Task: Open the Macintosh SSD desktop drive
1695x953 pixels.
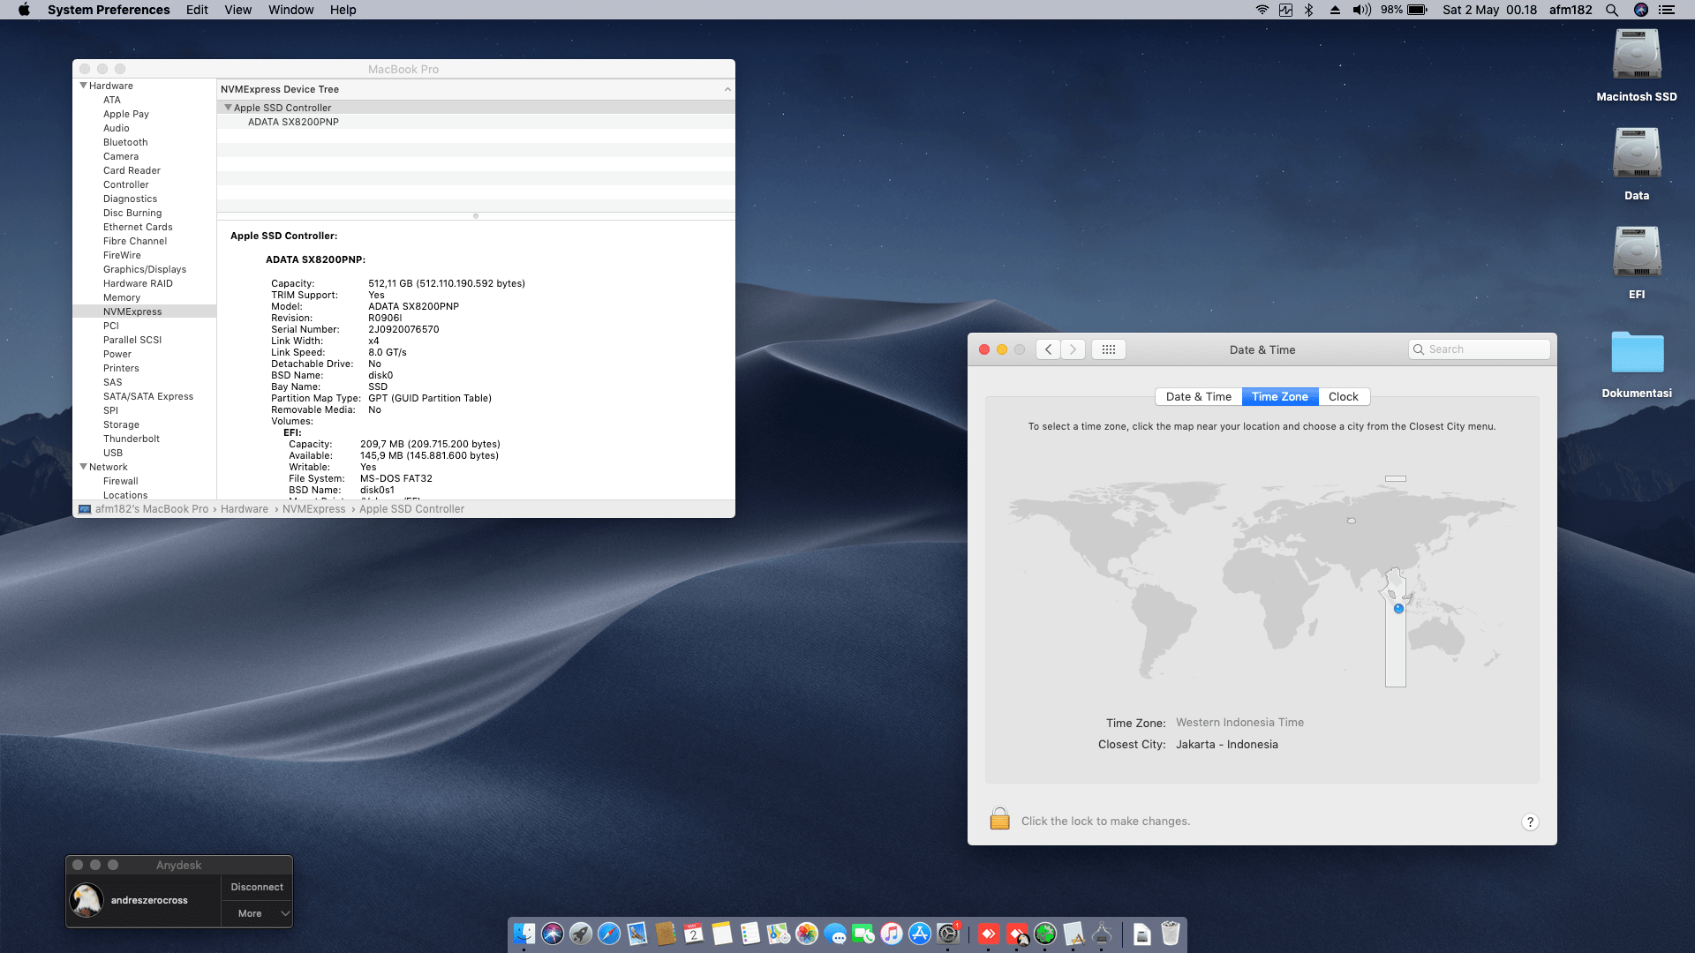Action: click(1637, 65)
